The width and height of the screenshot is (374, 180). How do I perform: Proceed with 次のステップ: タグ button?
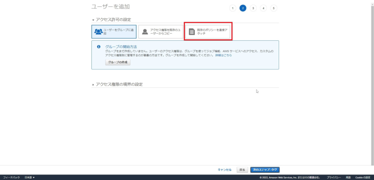coord(265,170)
